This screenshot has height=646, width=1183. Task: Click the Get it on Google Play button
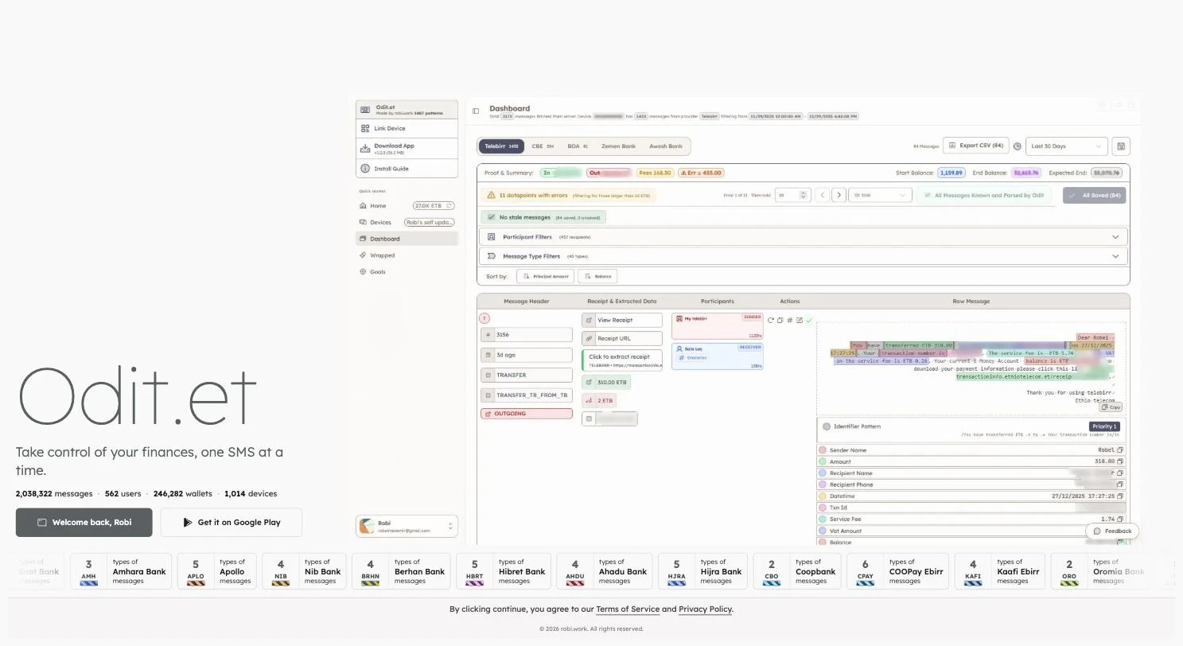coord(231,523)
